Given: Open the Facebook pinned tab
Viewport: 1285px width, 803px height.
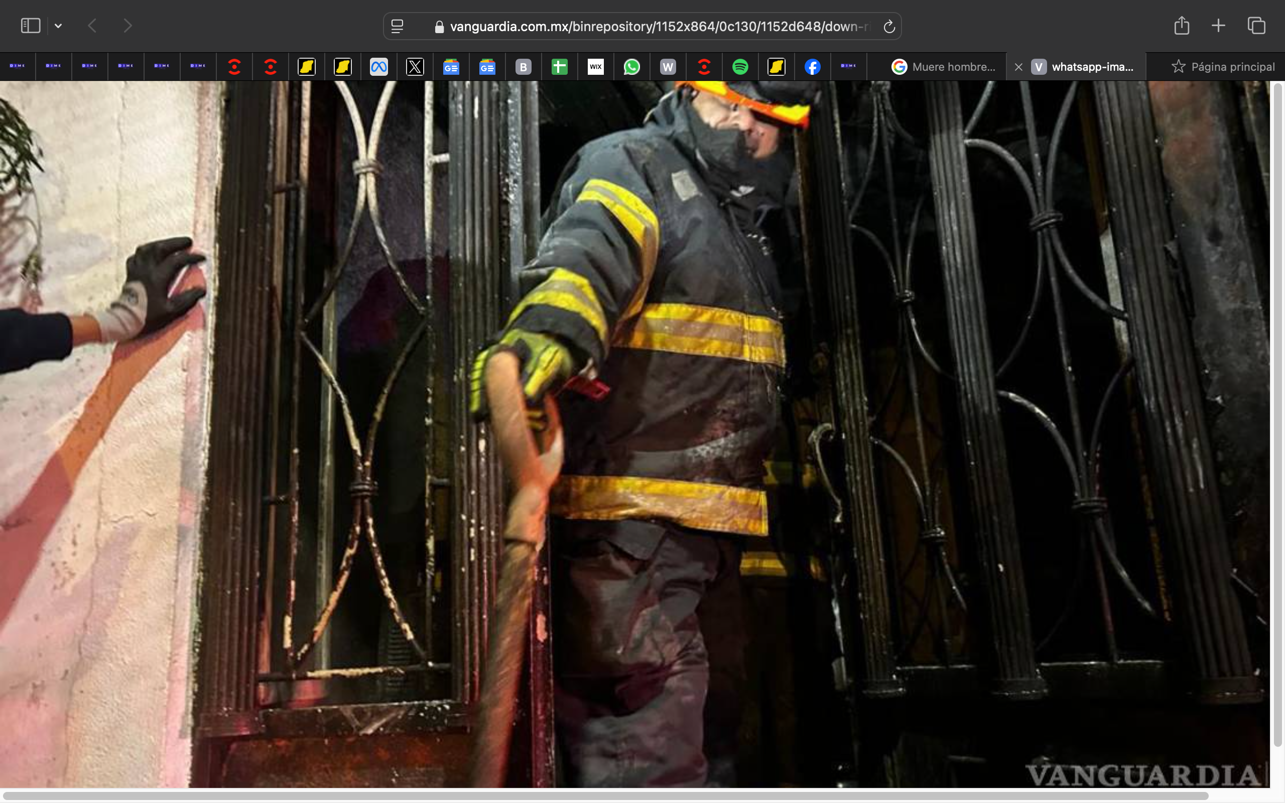Looking at the screenshot, I should 812,67.
